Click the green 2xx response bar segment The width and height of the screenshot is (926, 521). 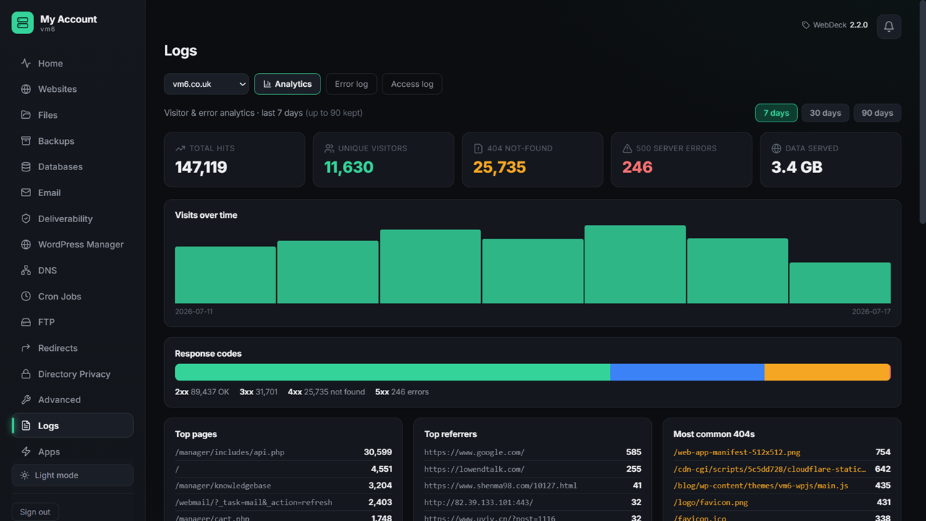click(392, 372)
